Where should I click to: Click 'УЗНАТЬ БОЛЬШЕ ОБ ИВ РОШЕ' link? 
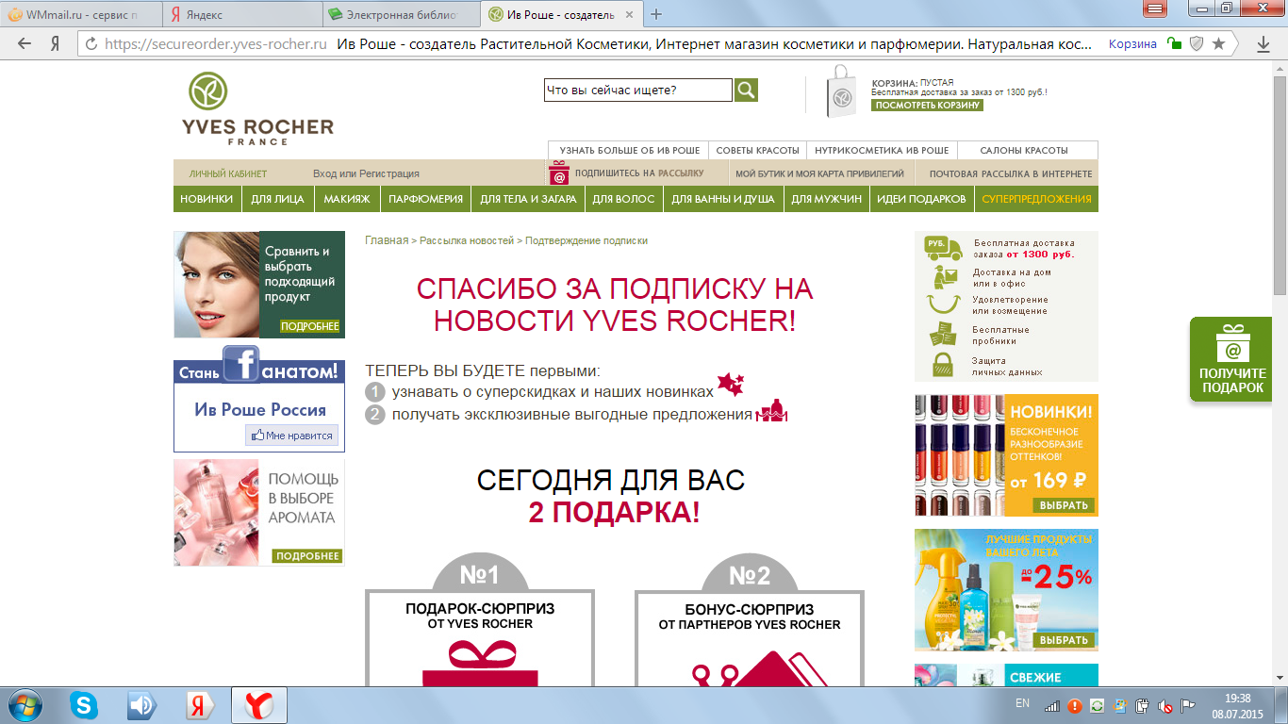[x=629, y=151]
